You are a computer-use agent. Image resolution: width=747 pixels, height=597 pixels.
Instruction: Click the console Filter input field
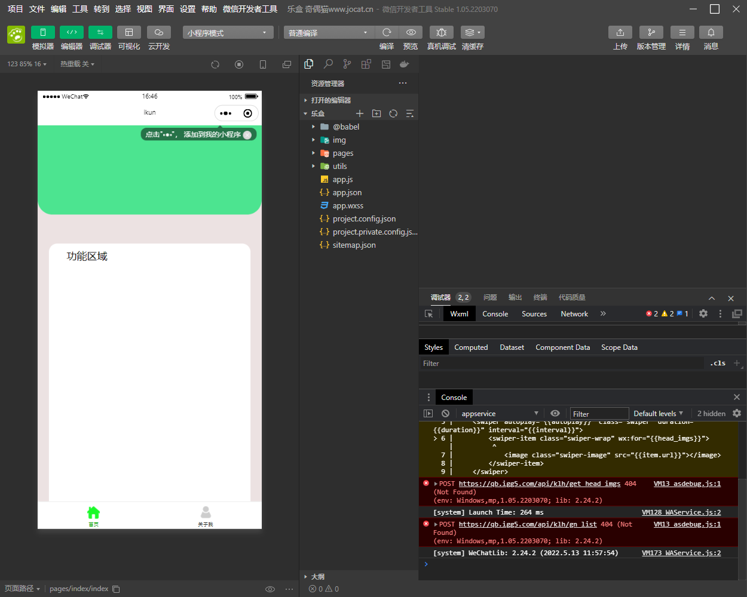click(x=599, y=413)
